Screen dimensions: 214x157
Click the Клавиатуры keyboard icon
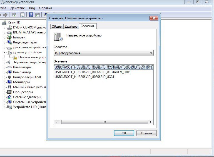(9, 67)
